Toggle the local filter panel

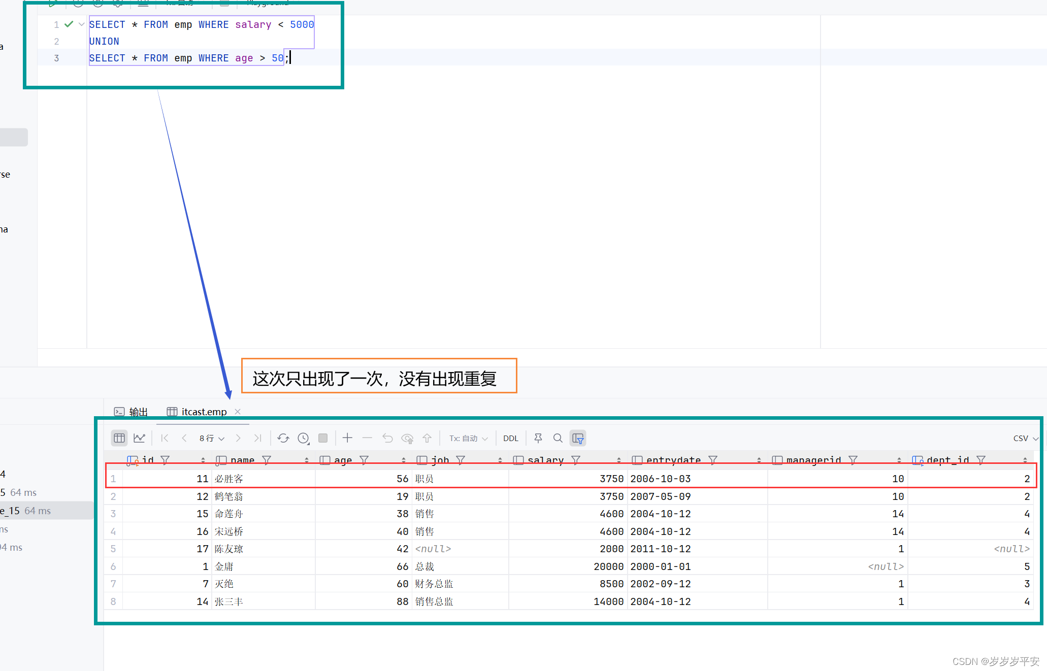578,438
